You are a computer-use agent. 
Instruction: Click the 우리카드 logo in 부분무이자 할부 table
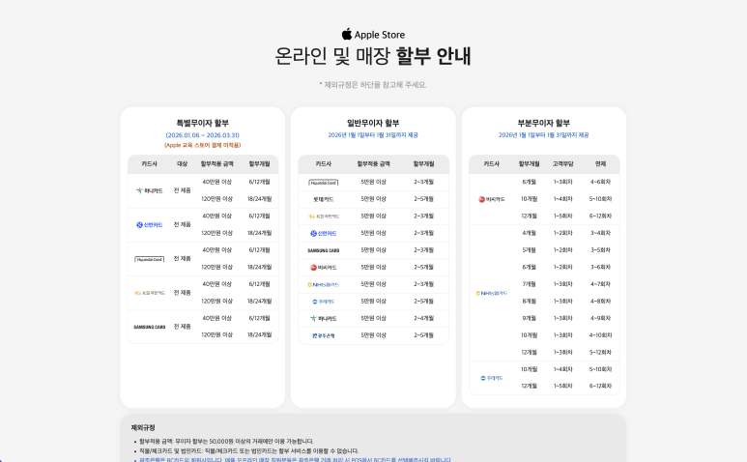tap(492, 378)
